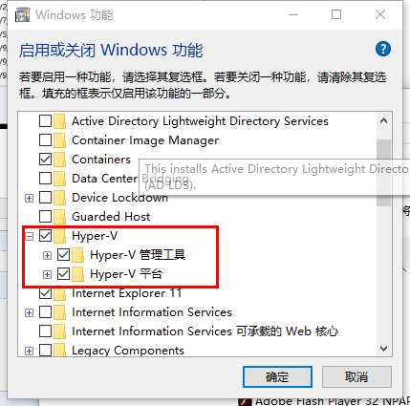Uncheck the Containers checkbox
Viewport: 410px width, 406px height.
pyautogui.click(x=45, y=160)
